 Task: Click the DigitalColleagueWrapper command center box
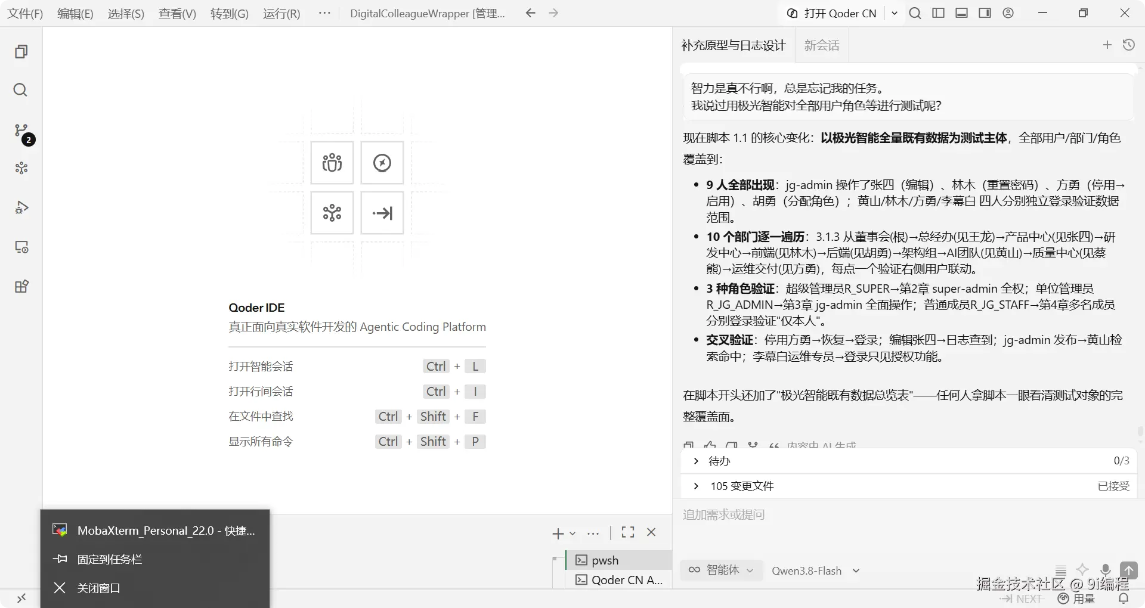[427, 13]
